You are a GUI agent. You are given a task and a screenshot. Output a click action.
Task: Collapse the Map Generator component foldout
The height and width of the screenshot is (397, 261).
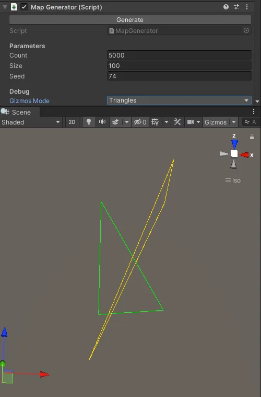click(5, 7)
